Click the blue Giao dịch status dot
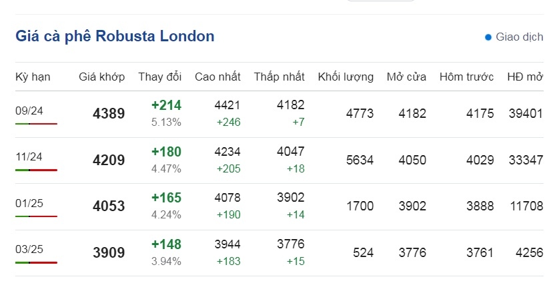Screen dimensions: 559x289 (x=488, y=37)
